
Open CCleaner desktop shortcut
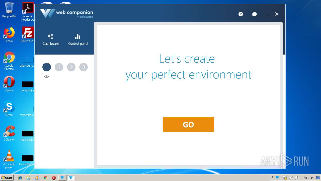click(x=9, y=133)
